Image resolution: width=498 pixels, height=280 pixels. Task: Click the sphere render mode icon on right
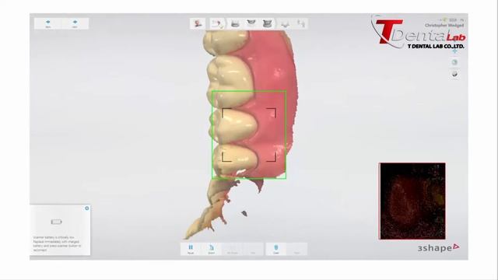click(x=454, y=74)
